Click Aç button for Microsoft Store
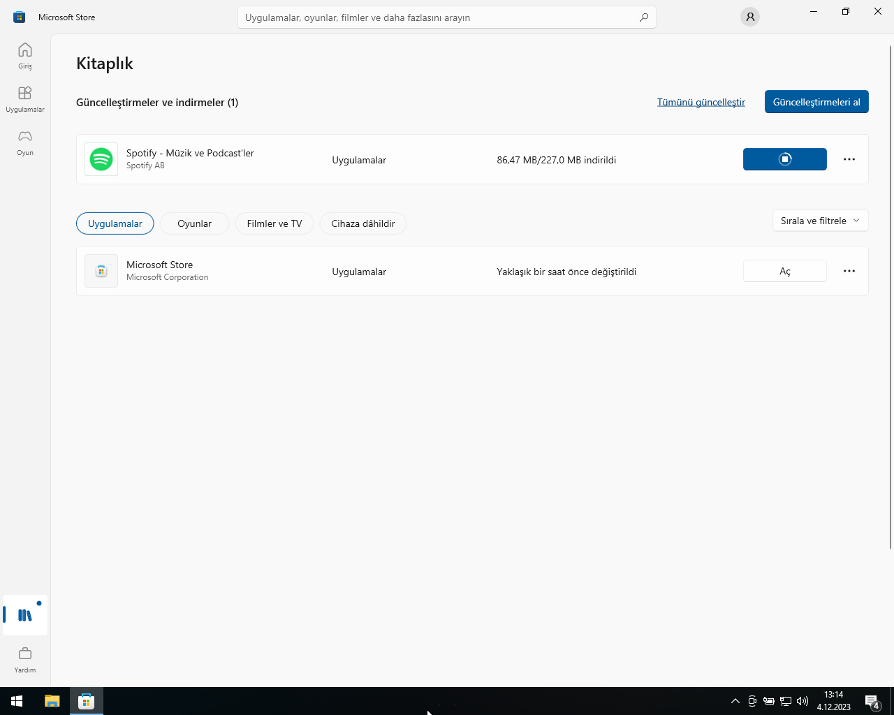894x715 pixels. coord(785,271)
